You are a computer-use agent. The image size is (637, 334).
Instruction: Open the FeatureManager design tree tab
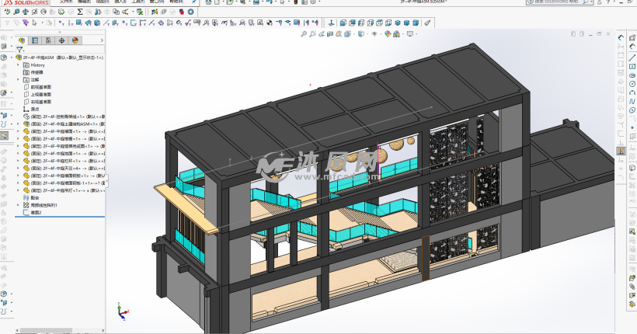(x=22, y=40)
